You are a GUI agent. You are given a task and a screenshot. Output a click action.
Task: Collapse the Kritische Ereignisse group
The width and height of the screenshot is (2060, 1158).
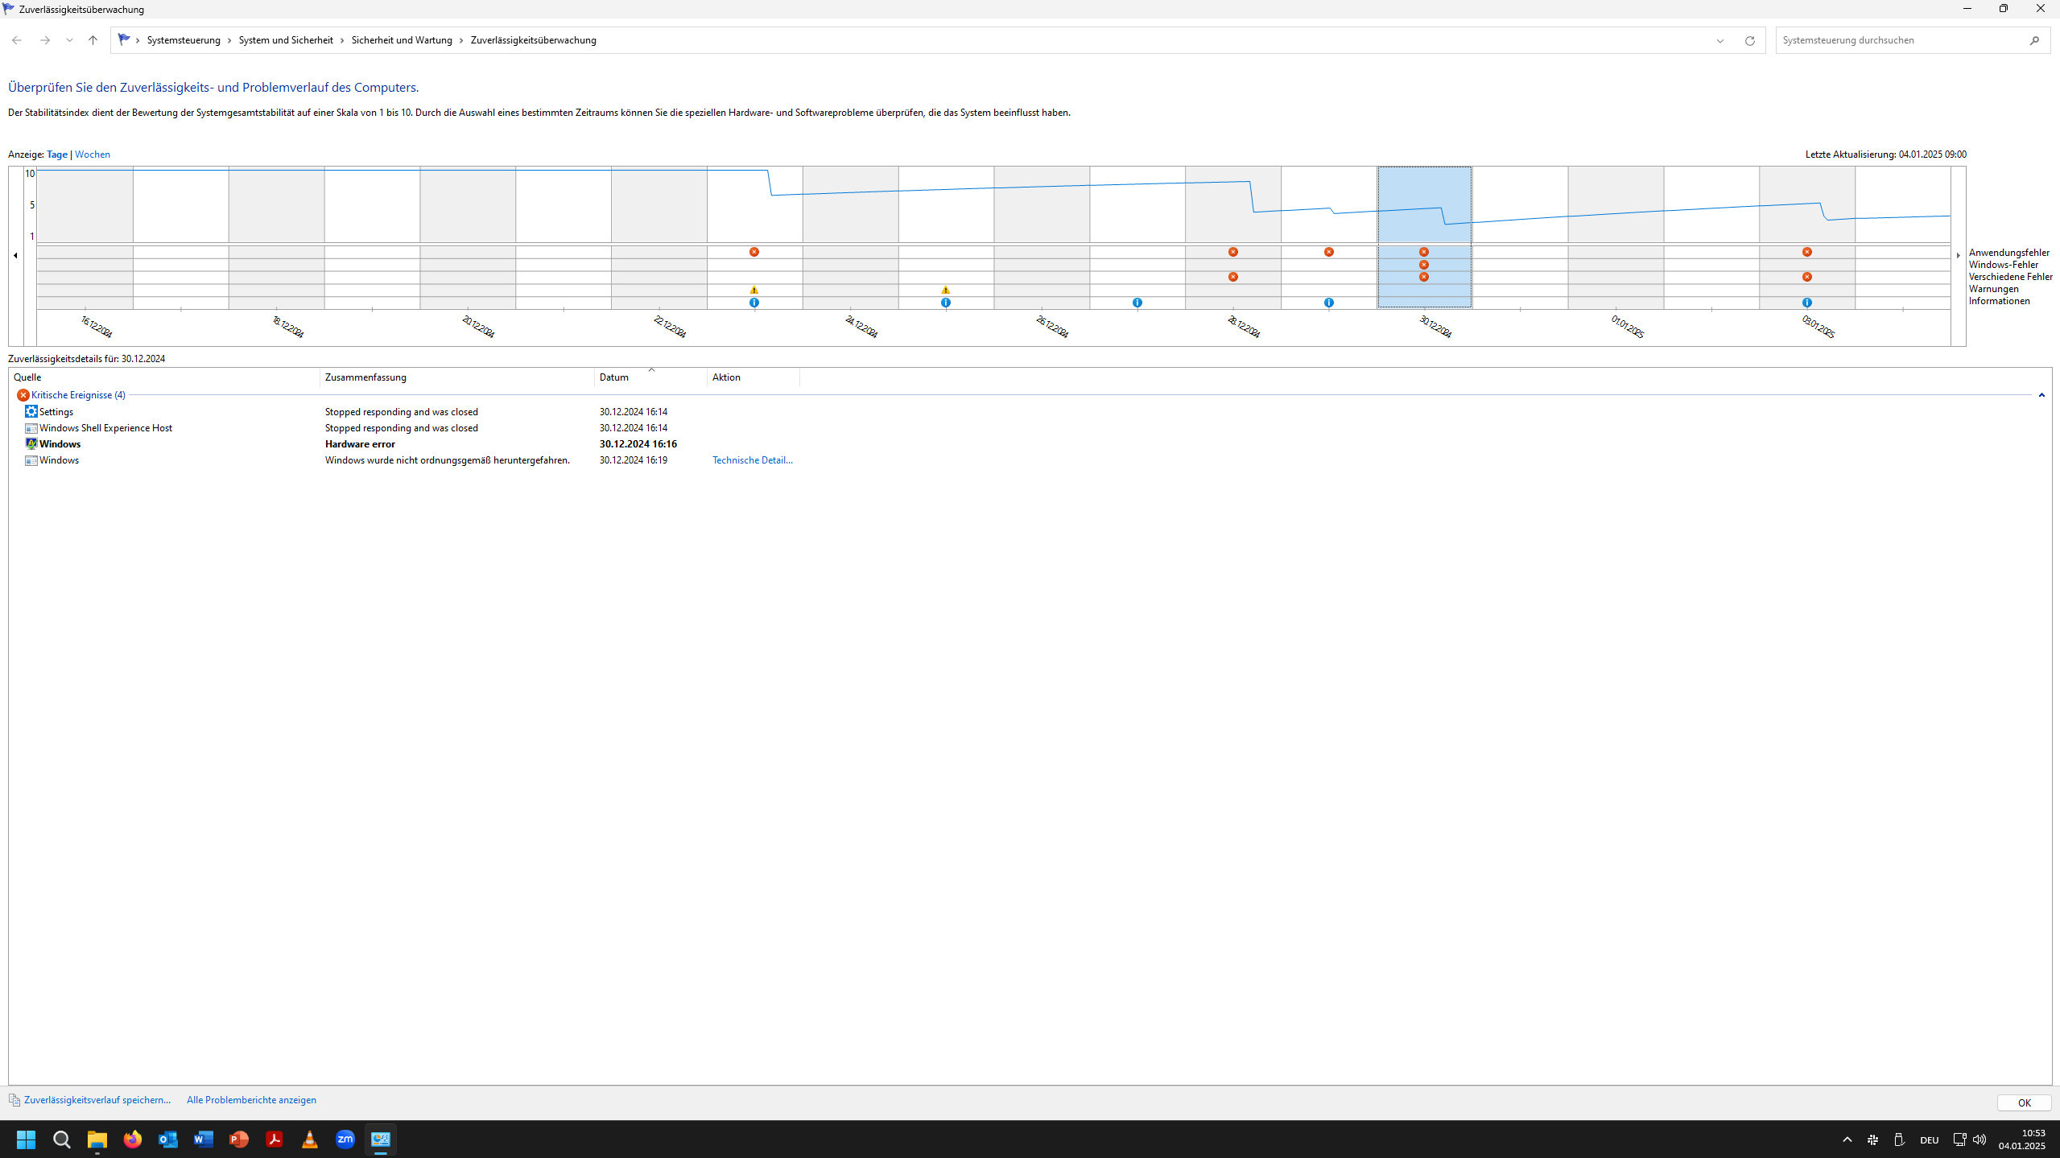[x=2041, y=395]
